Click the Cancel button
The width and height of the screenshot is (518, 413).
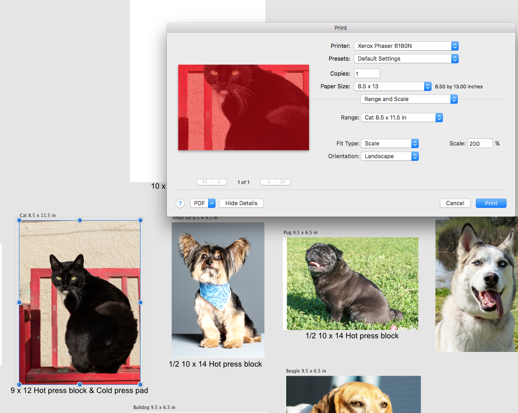click(455, 203)
